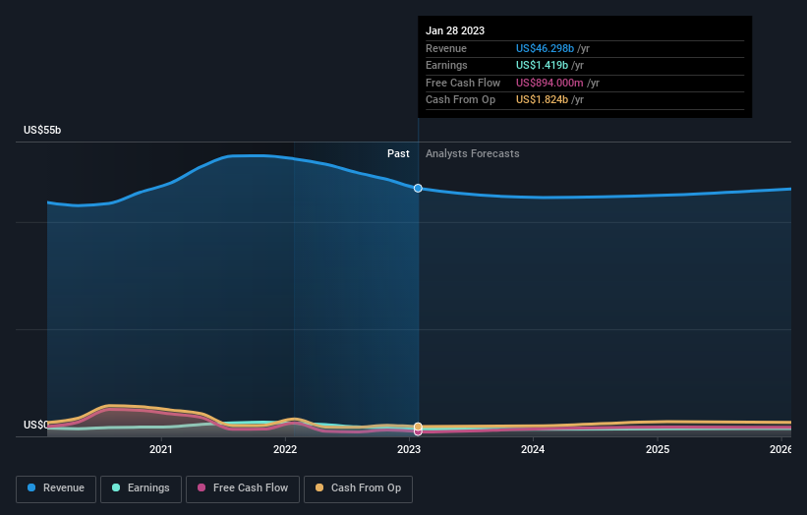
Task: Select the 2024 x-axis label
Action: click(x=533, y=449)
